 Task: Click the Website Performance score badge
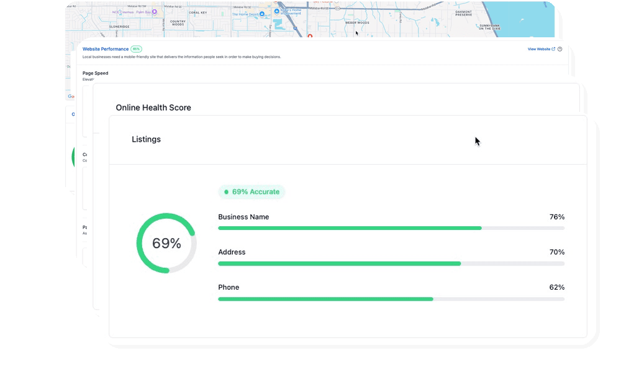pos(136,49)
